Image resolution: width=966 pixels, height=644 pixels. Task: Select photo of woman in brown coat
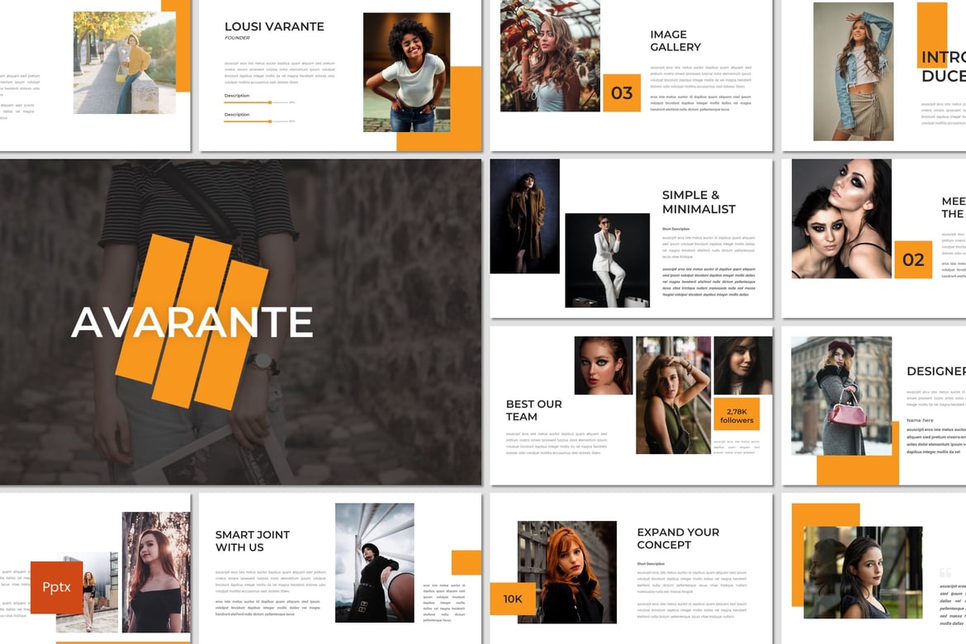(x=525, y=216)
